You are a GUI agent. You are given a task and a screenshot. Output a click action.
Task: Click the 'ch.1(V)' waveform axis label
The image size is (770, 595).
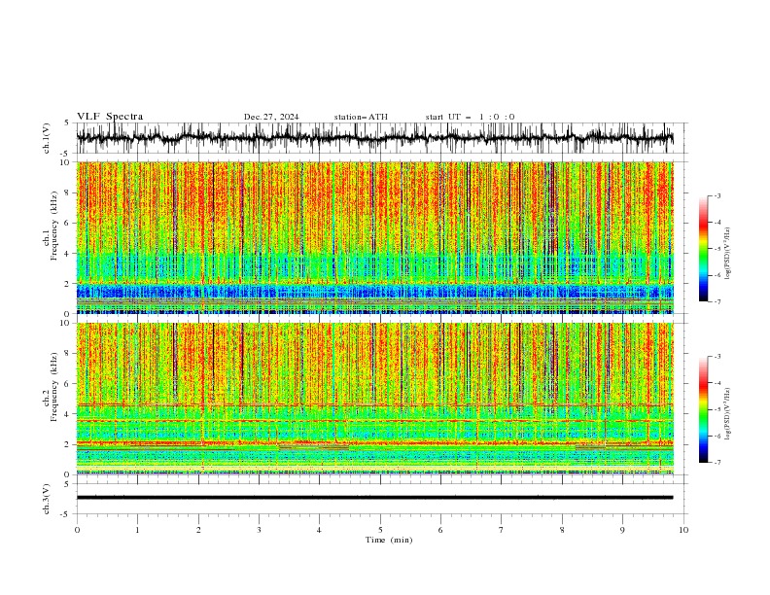point(47,138)
